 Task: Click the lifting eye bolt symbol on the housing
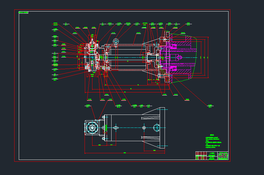[x=115, y=42]
